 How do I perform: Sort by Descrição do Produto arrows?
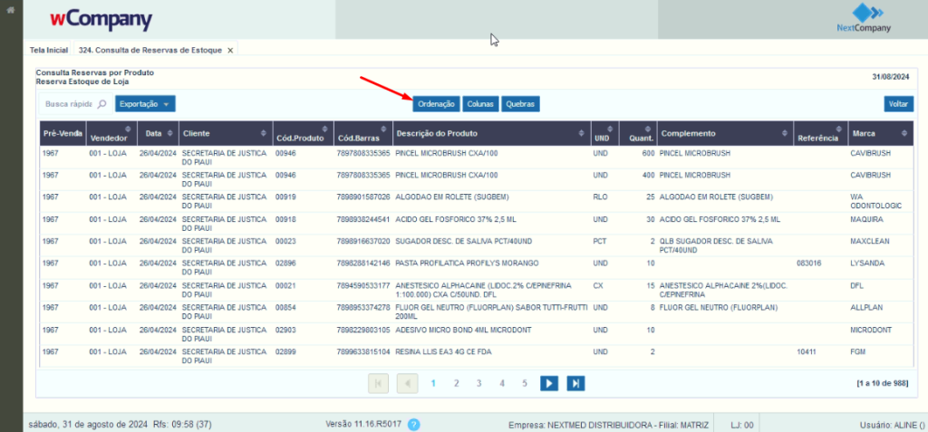[582, 134]
